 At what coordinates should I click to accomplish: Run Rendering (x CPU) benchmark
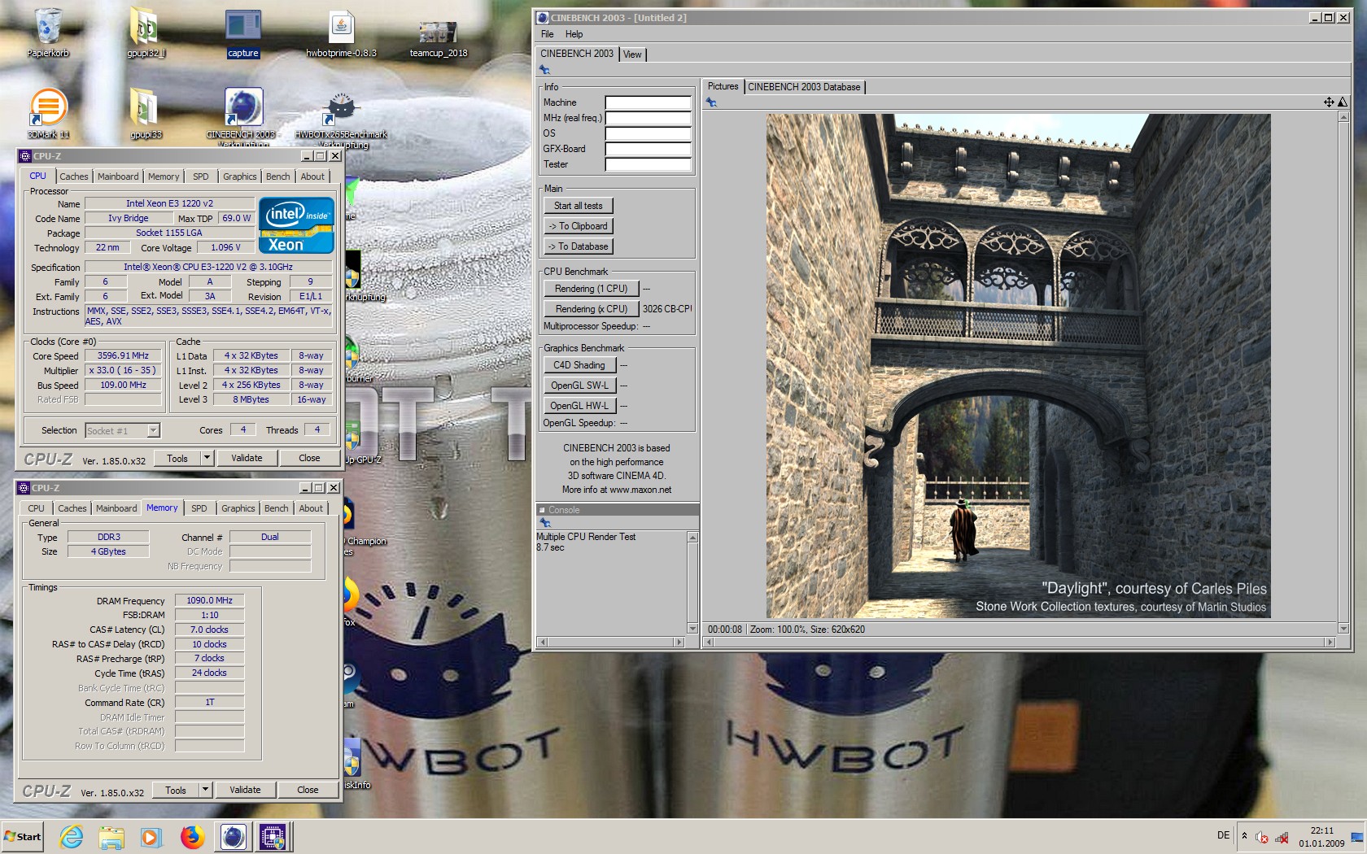(x=592, y=309)
